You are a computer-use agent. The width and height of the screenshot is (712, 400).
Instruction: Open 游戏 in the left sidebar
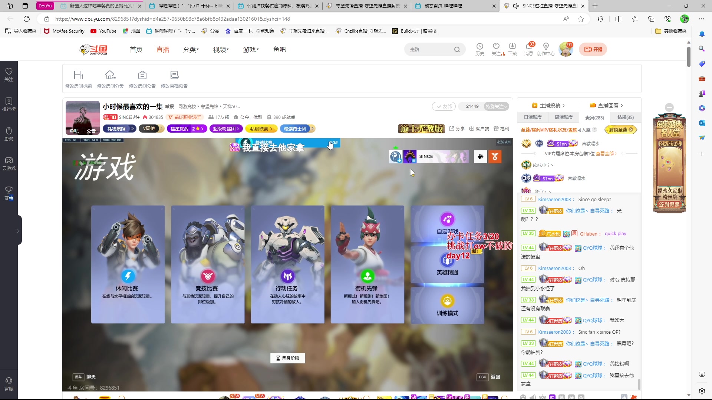tap(9, 134)
